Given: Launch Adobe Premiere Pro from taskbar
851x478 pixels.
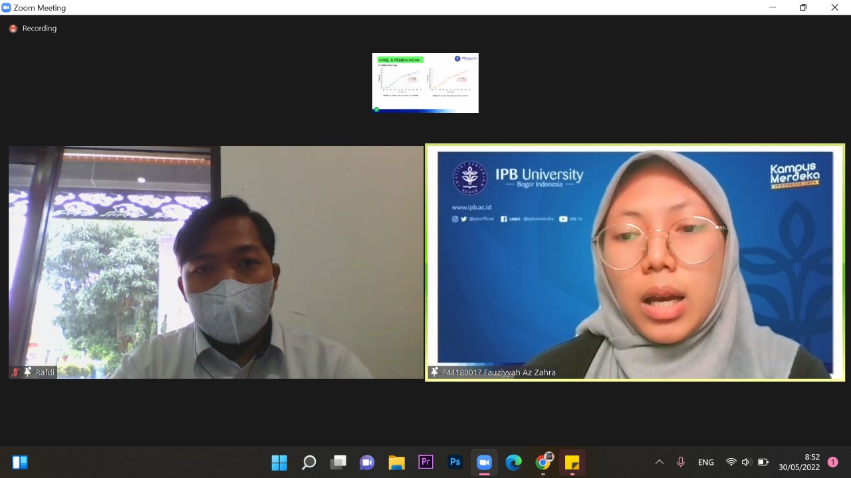Looking at the screenshot, I should point(425,462).
